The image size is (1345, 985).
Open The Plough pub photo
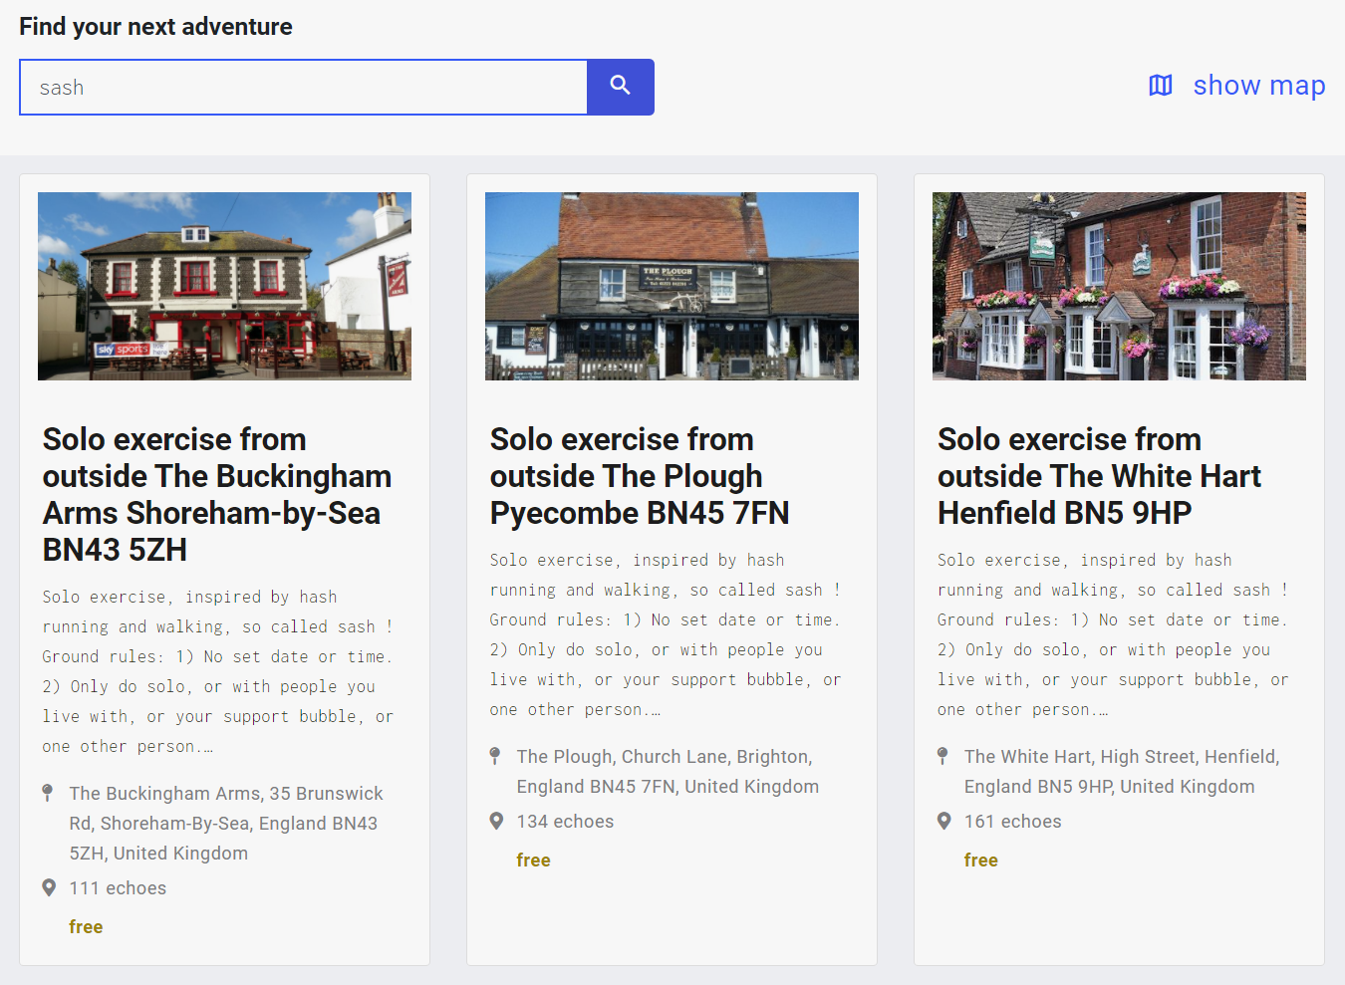672,286
